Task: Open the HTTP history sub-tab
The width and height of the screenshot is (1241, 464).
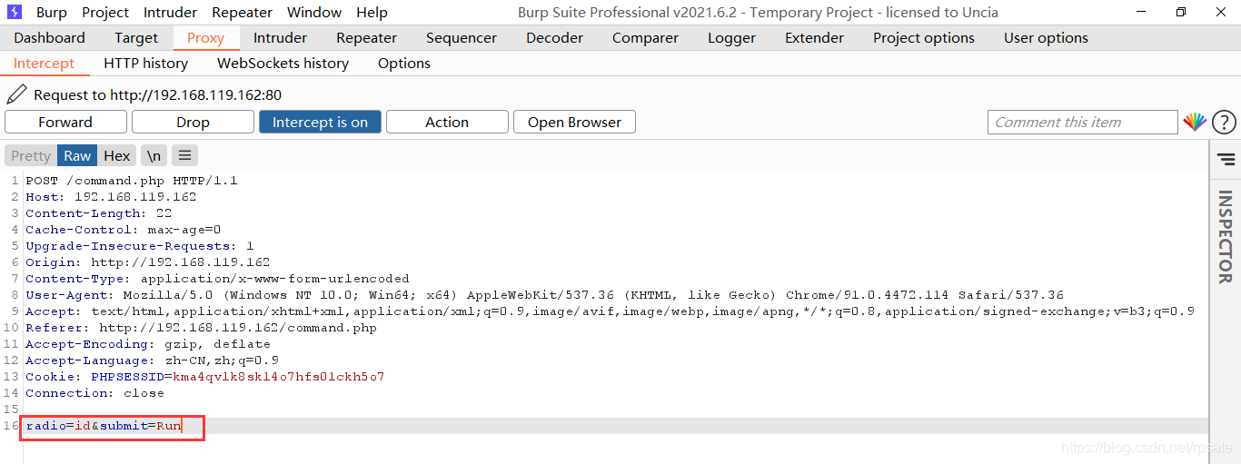Action: pos(145,63)
